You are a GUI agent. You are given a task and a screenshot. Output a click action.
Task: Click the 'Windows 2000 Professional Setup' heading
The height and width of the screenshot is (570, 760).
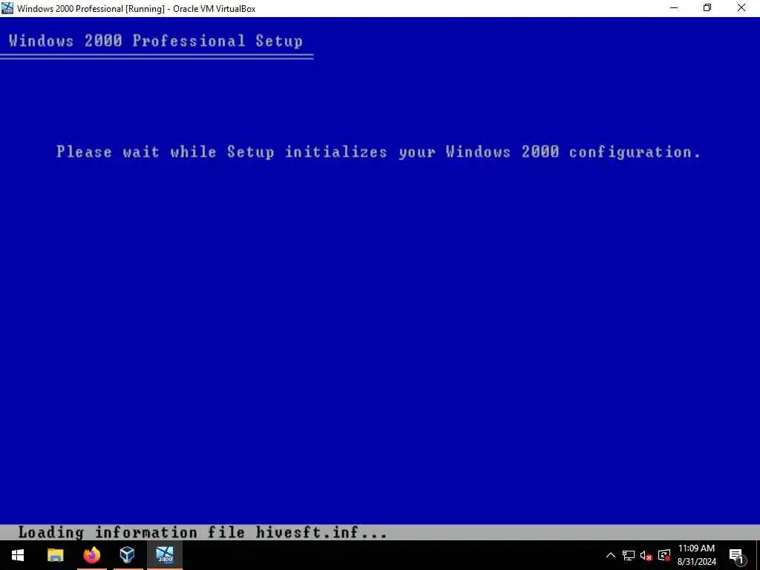pyautogui.click(x=156, y=41)
